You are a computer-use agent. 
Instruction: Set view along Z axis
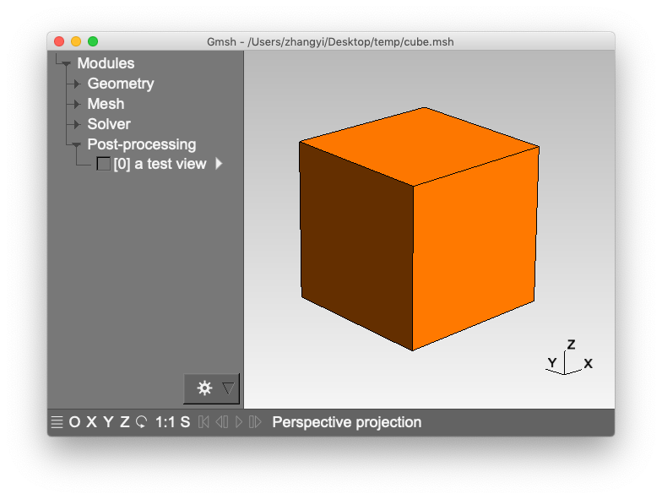tap(125, 422)
